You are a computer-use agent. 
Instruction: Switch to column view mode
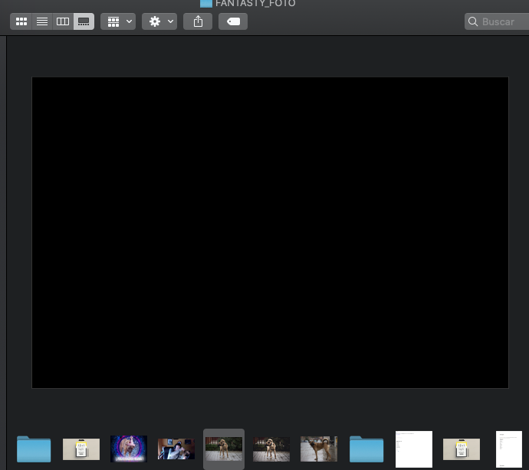pos(63,21)
